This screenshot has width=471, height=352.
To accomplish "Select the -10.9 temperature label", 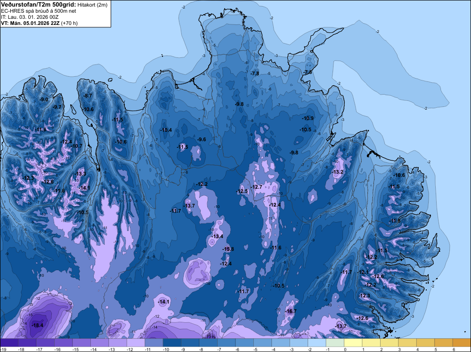I will [x=308, y=118].
